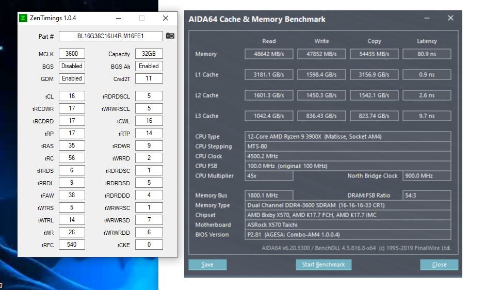Viewport: 485px width, 290px height.
Task: Close the ZenTimings window
Action: [x=166, y=18]
